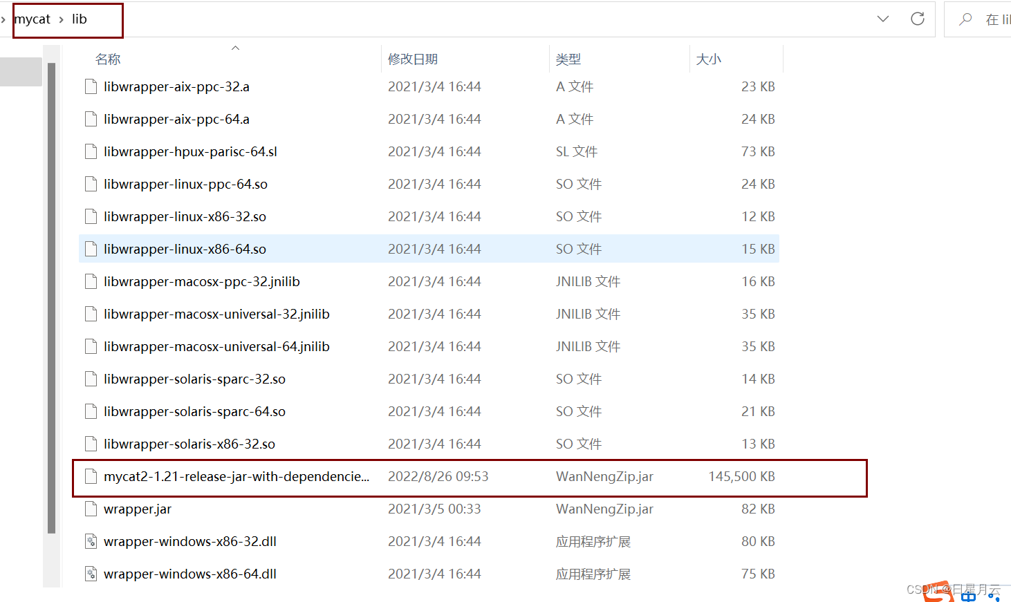Click file icon of mycat2-1.21-release jar

point(91,476)
